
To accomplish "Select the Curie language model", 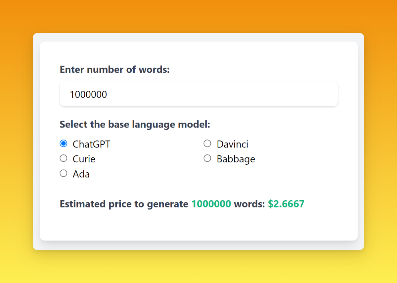I will click(63, 158).
